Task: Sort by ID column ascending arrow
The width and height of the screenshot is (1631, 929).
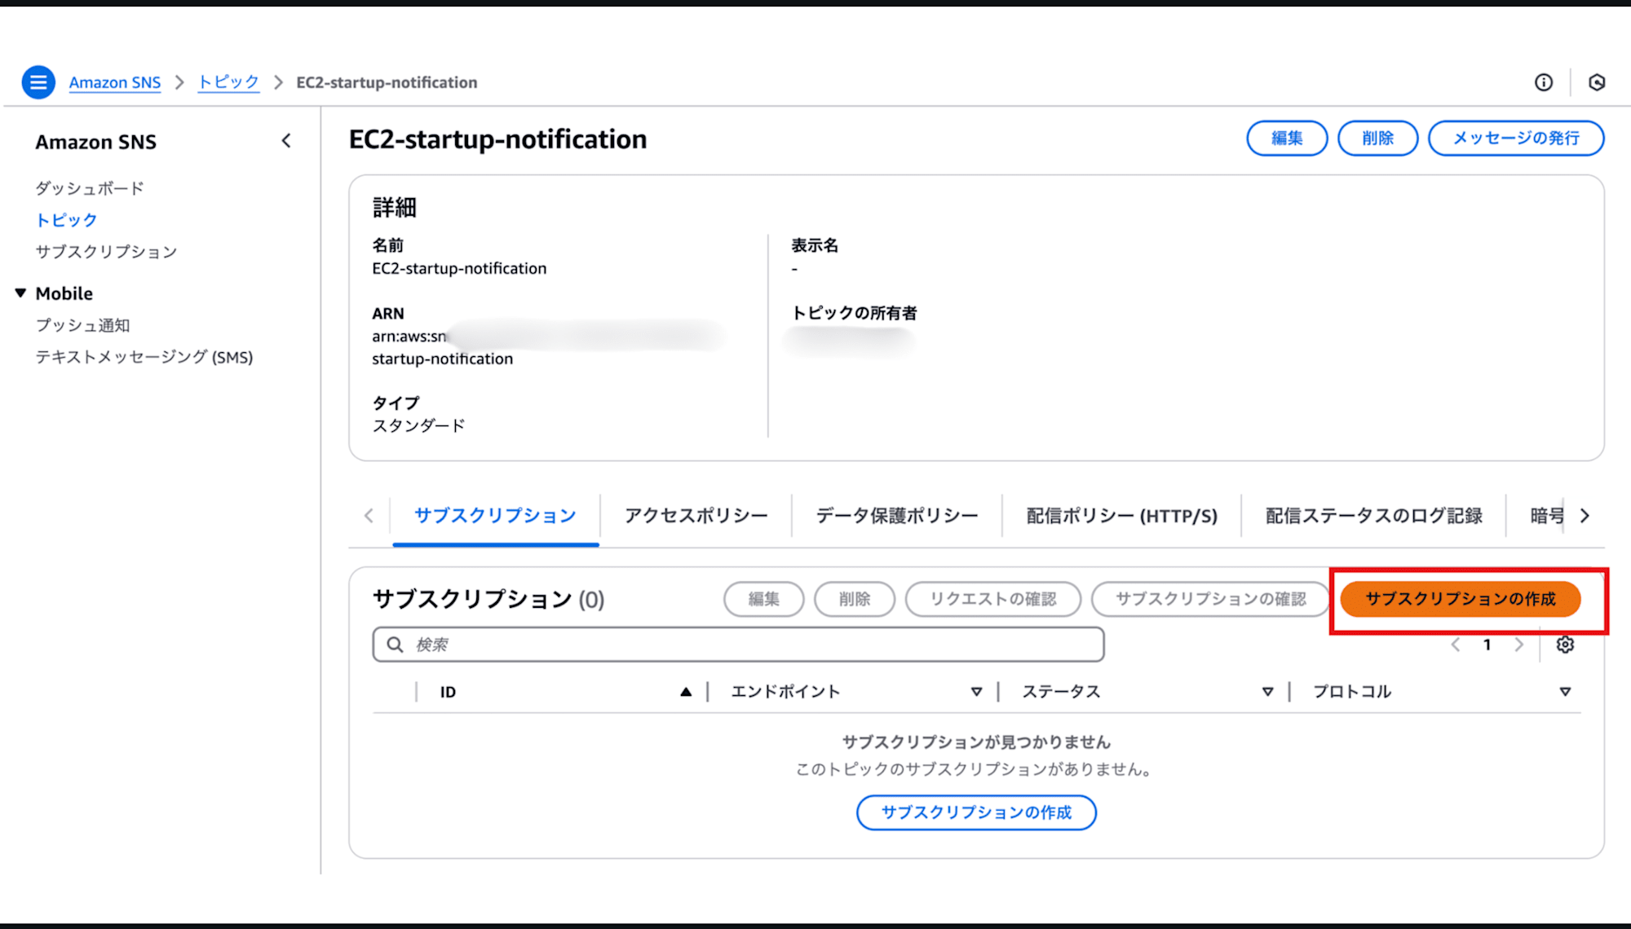Action: click(686, 692)
